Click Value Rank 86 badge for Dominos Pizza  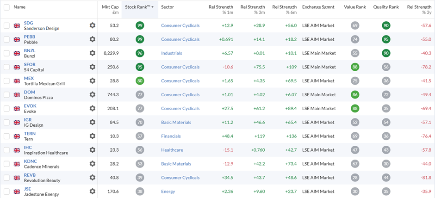(355, 94)
